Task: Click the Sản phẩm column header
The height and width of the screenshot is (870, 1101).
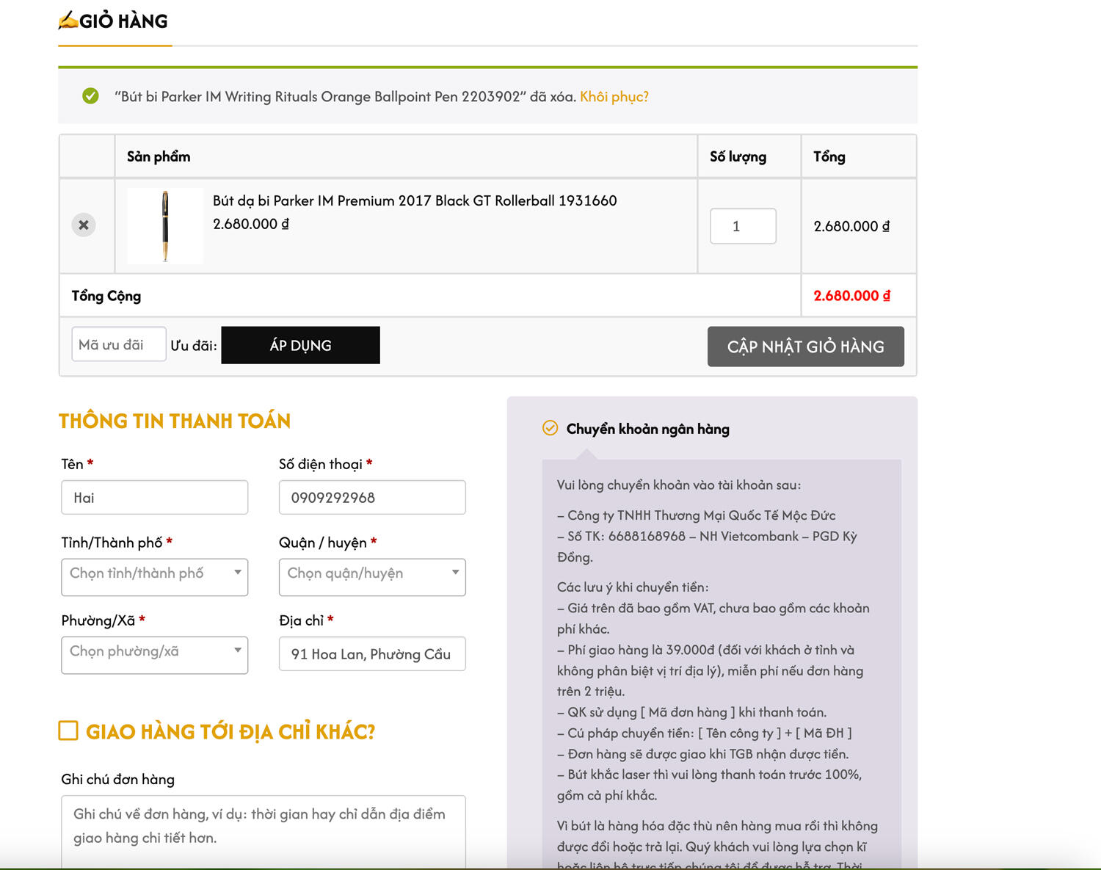Action: (159, 156)
